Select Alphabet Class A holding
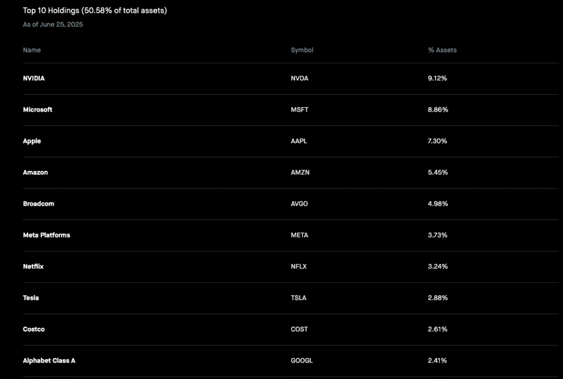The image size is (563, 379). pyautogui.click(x=49, y=360)
